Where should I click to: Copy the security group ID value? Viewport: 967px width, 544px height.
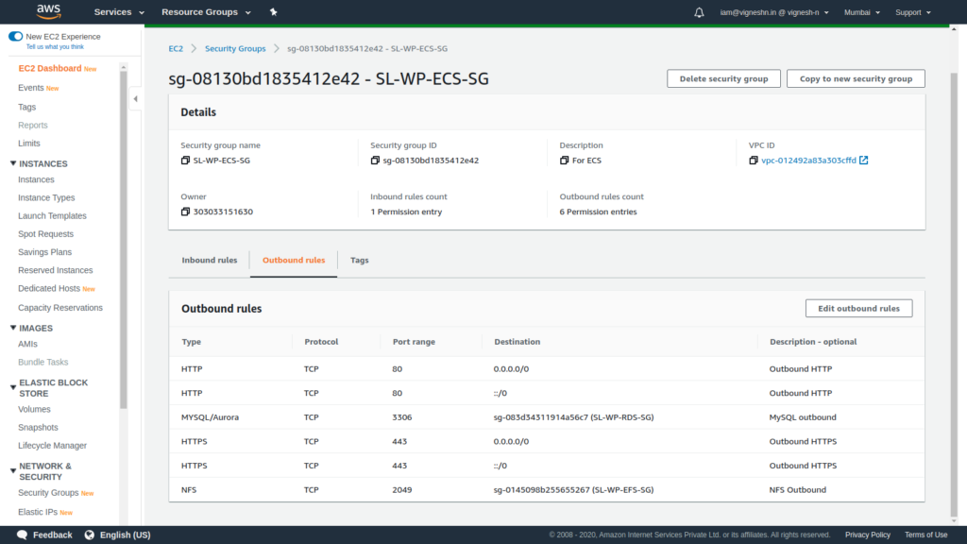pos(374,161)
